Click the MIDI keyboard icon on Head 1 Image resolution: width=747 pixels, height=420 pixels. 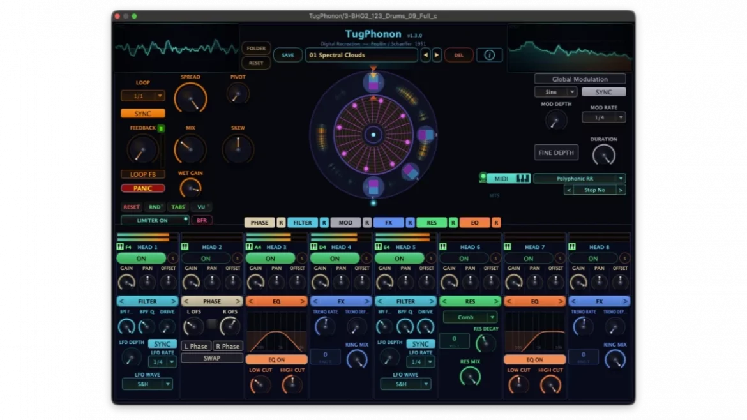(x=120, y=246)
